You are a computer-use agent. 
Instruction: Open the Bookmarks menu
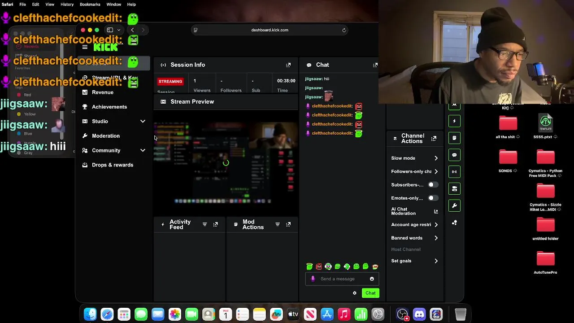tap(90, 4)
